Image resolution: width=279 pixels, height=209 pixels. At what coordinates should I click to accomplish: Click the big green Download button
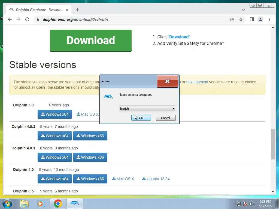[x=90, y=41]
